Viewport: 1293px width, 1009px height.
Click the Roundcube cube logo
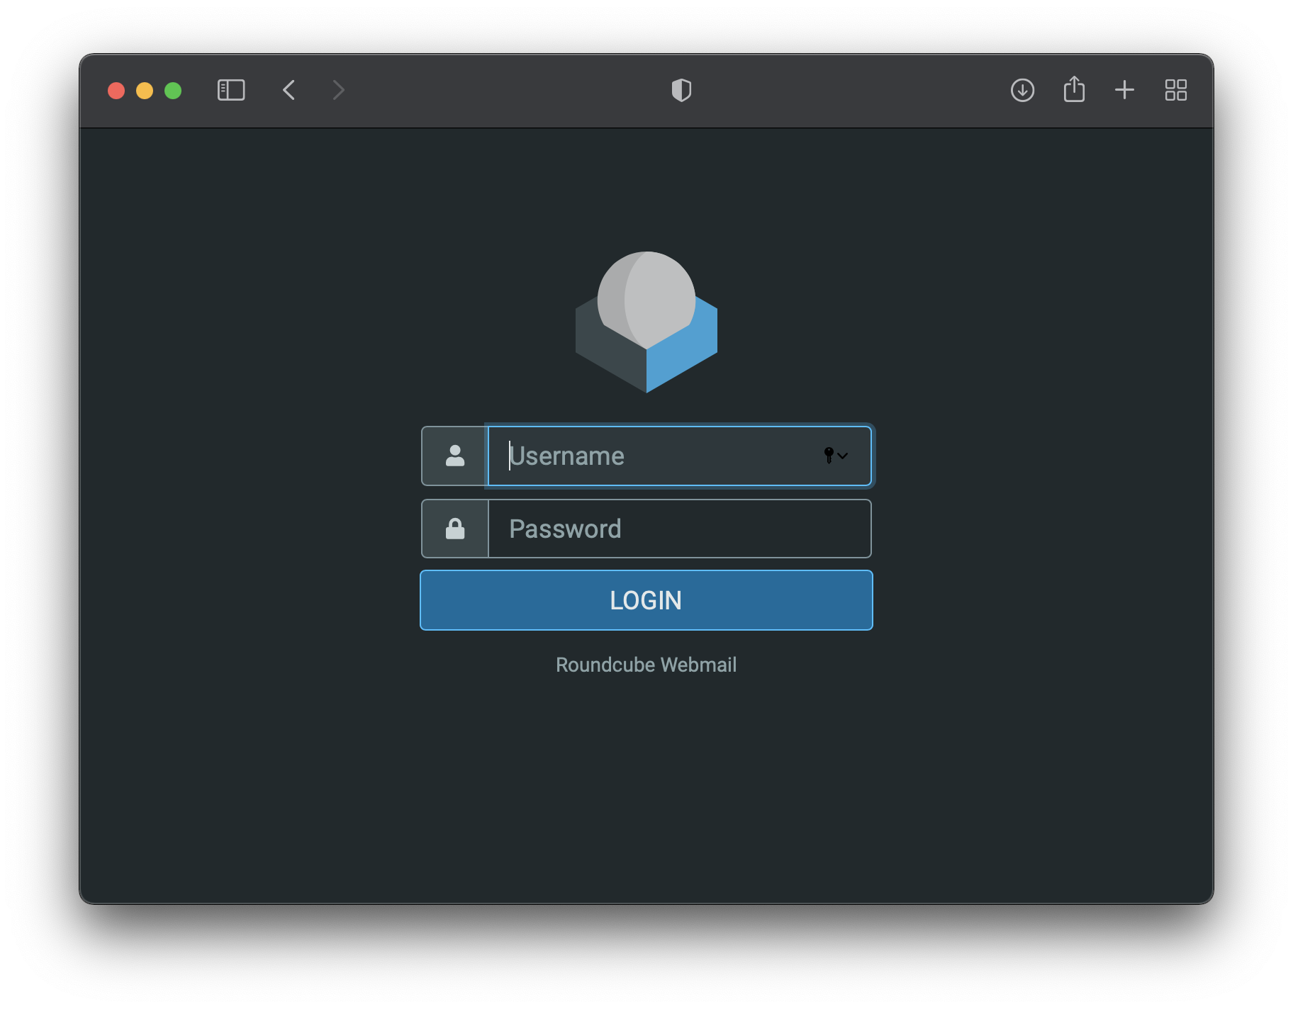pos(646,322)
